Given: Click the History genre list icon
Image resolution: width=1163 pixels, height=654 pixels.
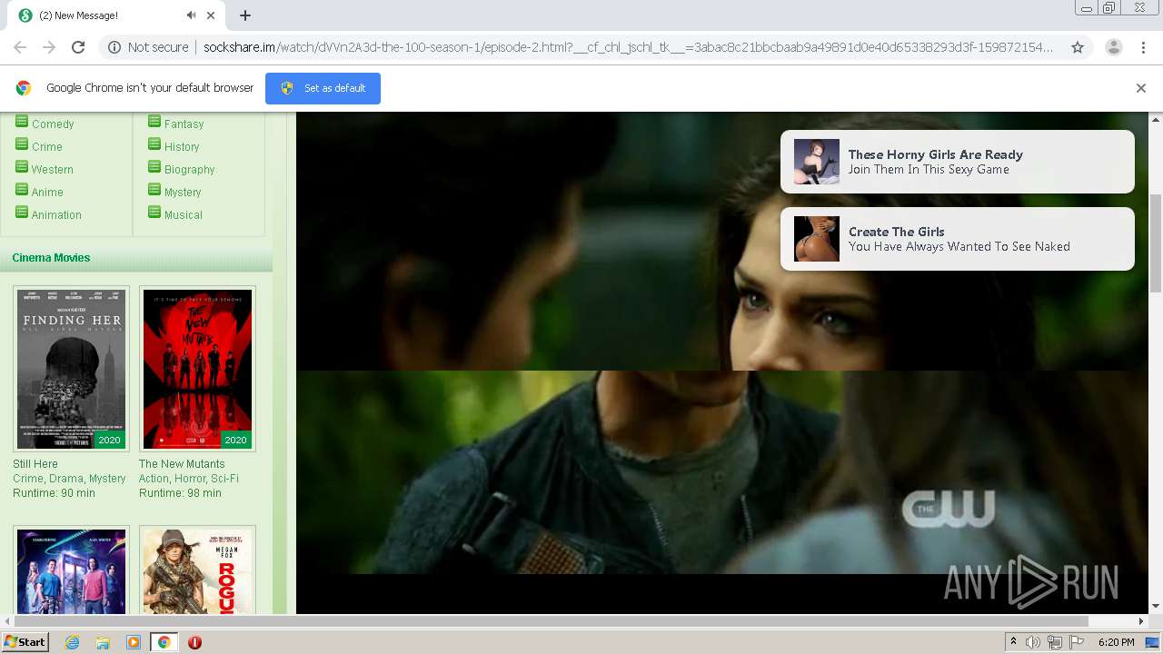Looking at the screenshot, I should pos(154,144).
